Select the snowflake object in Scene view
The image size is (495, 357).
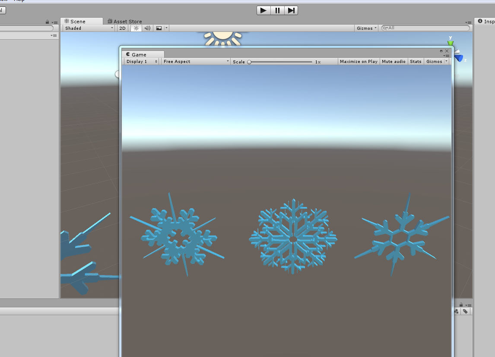click(x=82, y=254)
